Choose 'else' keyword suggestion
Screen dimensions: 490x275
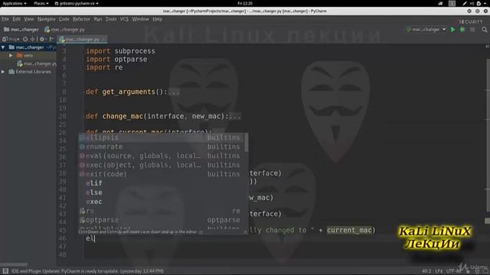161,192
